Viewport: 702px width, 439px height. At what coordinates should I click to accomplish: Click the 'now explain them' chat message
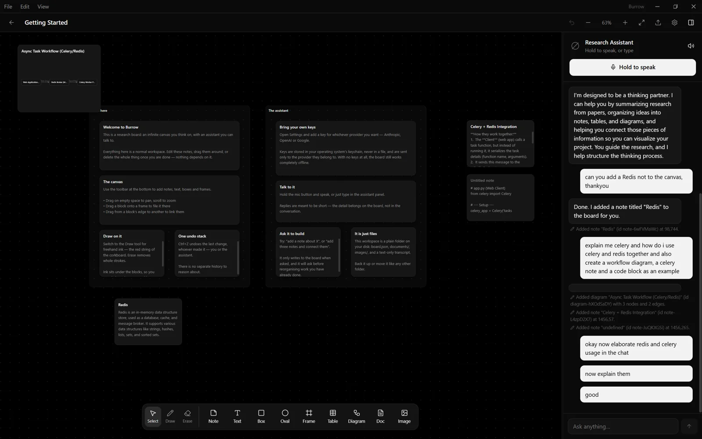click(636, 374)
